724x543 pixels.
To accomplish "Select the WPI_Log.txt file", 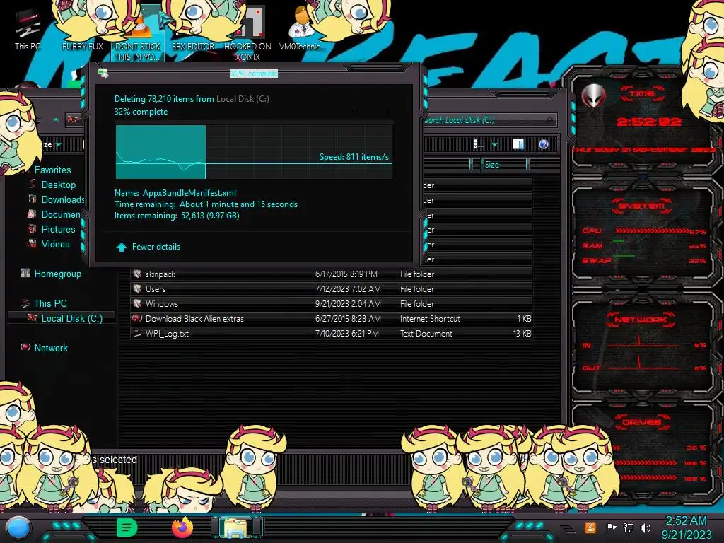I will (x=332, y=333).
